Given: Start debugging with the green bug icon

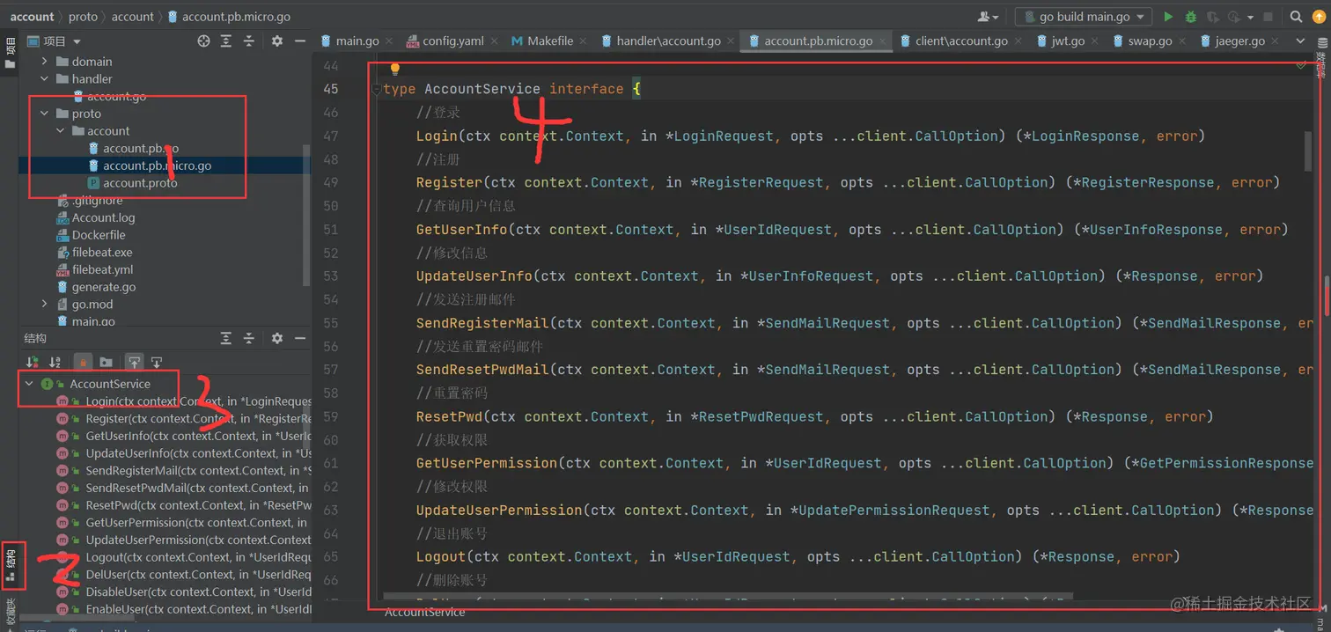Looking at the screenshot, I should [x=1191, y=17].
